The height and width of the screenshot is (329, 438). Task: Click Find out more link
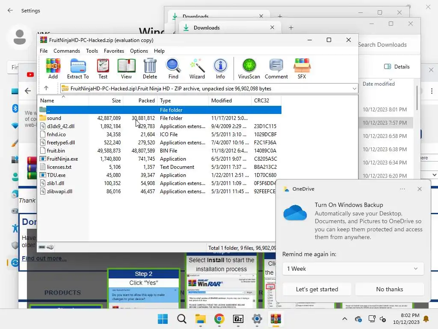(x=44, y=258)
